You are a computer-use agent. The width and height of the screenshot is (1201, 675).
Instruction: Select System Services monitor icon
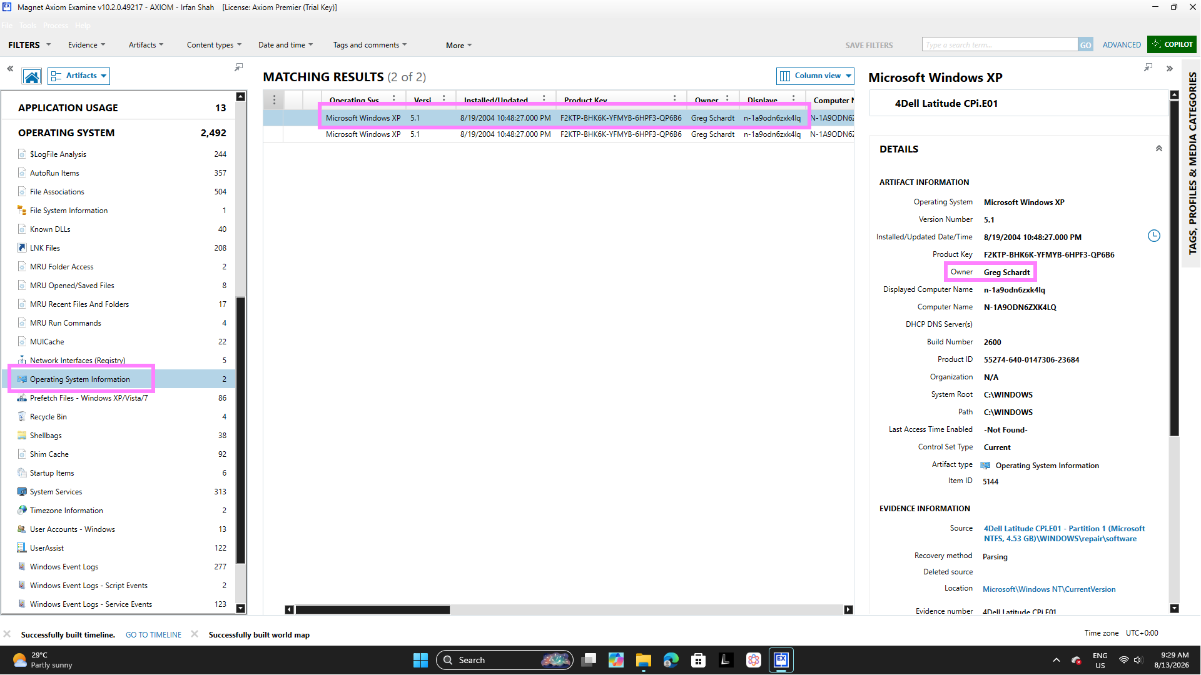(22, 491)
